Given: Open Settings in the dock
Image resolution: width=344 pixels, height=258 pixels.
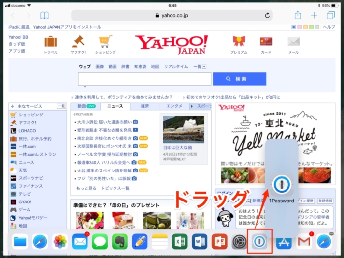Looking at the screenshot, I should coord(239,242).
